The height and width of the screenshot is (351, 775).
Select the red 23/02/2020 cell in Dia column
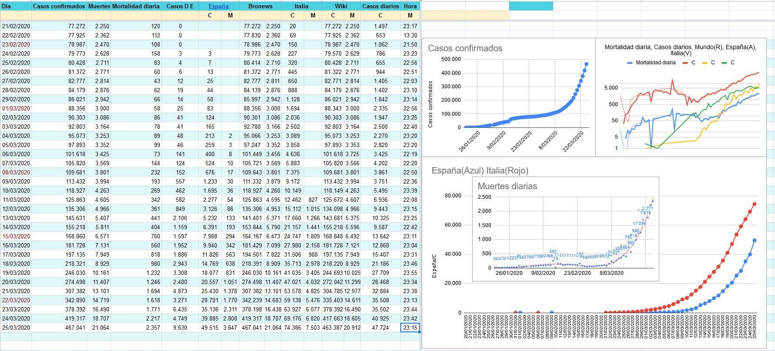(16, 44)
